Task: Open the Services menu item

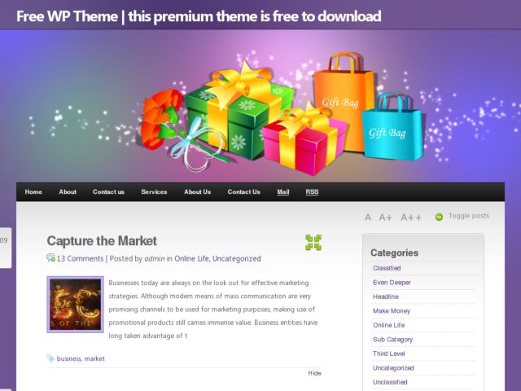Action: (x=154, y=192)
